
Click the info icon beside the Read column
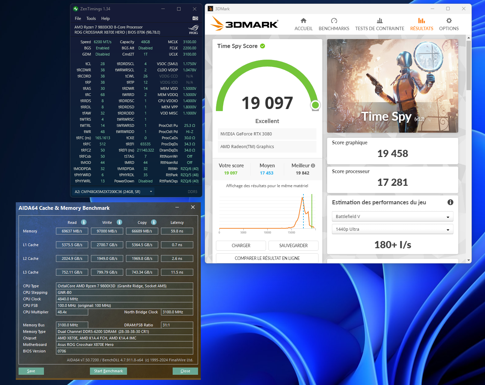[84, 222]
